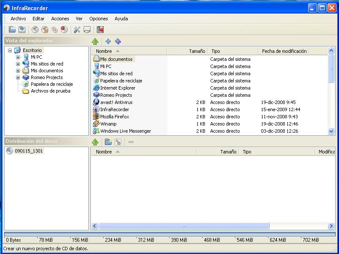339x254 pixels.
Task: Click the burn compilation disc icon
Action: [x=35, y=30]
